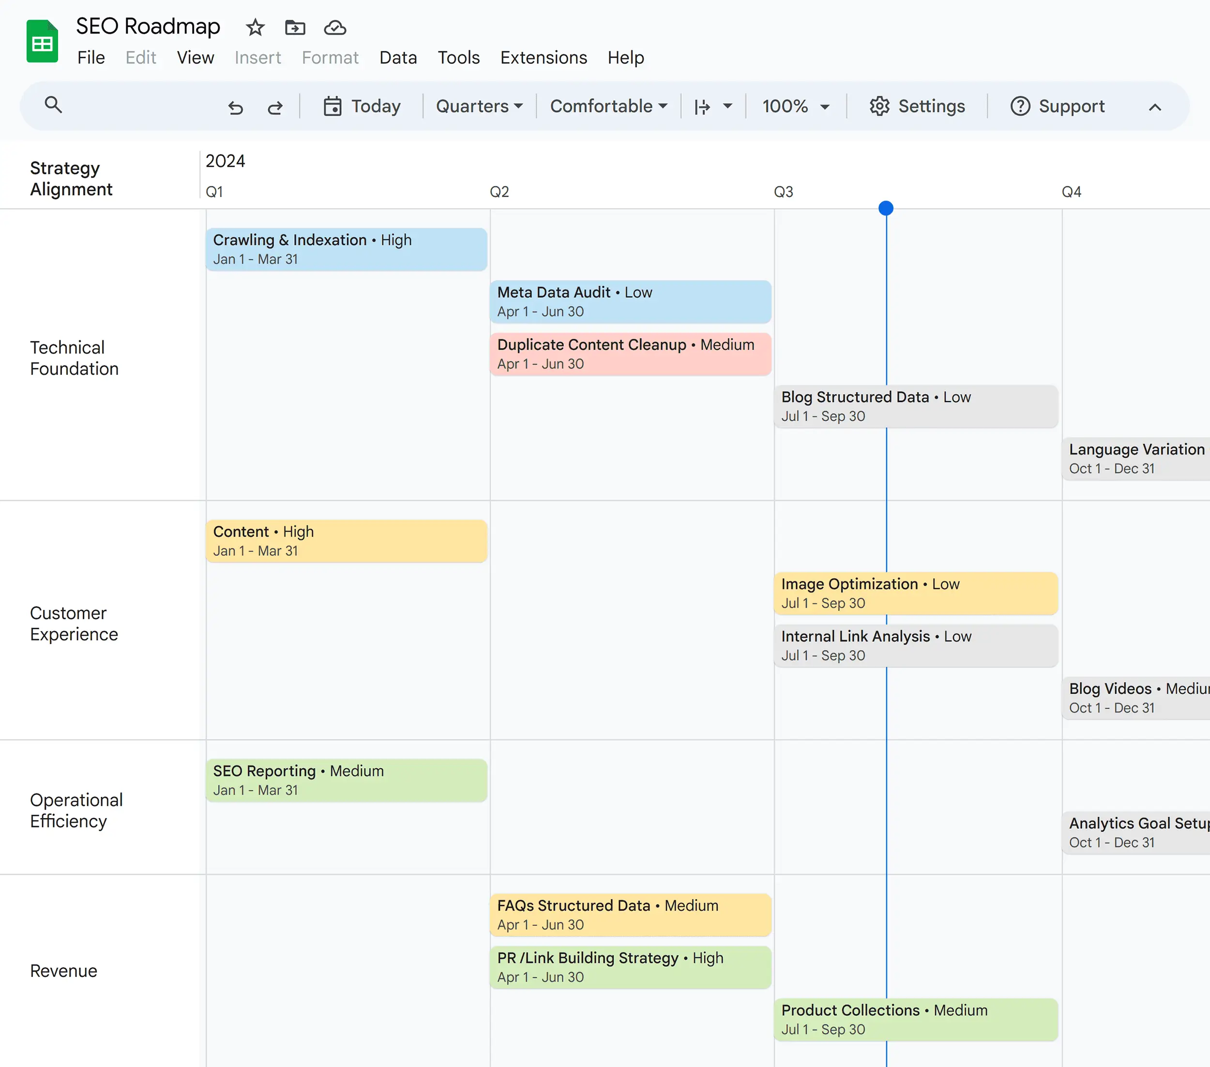Open the Comfortable card density dropdown
This screenshot has width=1210, height=1067.
pos(608,106)
